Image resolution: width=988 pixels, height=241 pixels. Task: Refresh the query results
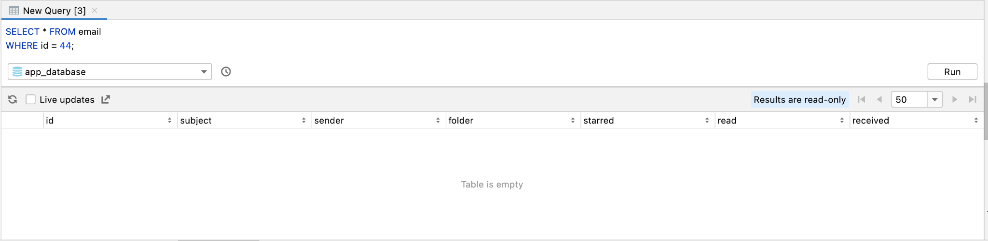[x=13, y=99]
